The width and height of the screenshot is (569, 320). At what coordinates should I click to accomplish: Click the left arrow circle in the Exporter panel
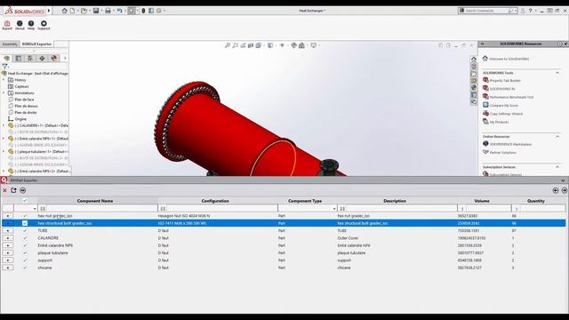556,190
